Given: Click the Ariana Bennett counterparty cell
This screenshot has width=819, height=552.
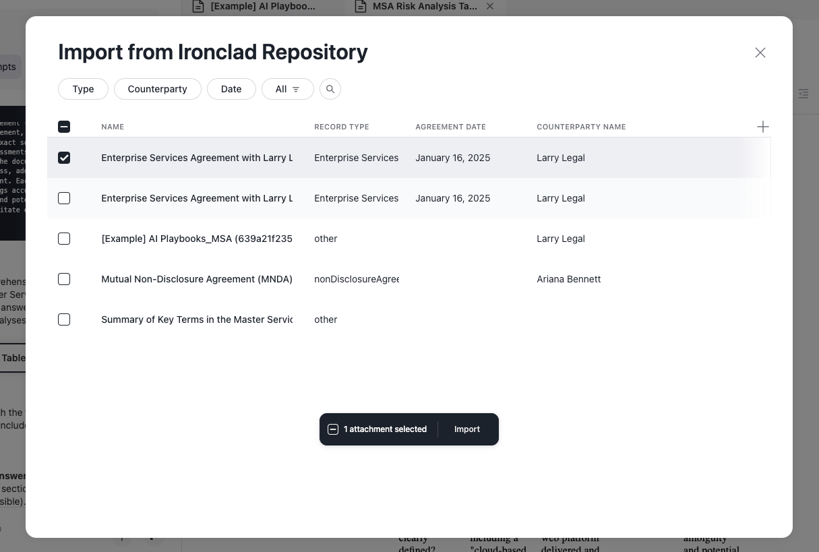Looking at the screenshot, I should click(x=569, y=279).
